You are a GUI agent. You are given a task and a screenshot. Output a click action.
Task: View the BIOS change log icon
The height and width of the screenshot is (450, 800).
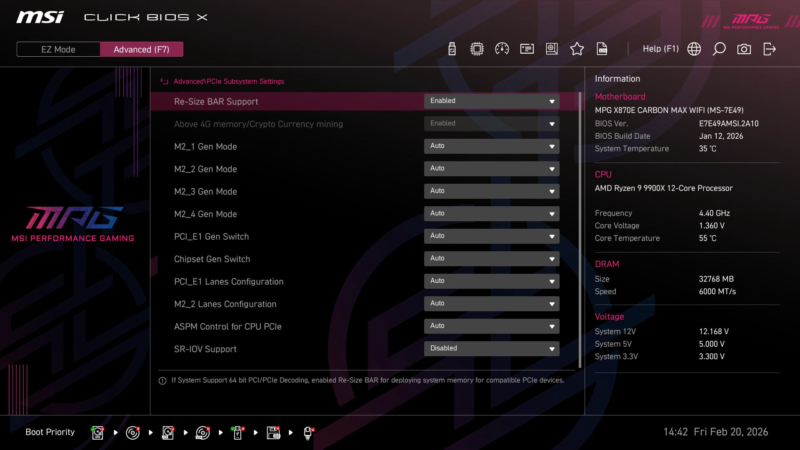[x=602, y=49]
